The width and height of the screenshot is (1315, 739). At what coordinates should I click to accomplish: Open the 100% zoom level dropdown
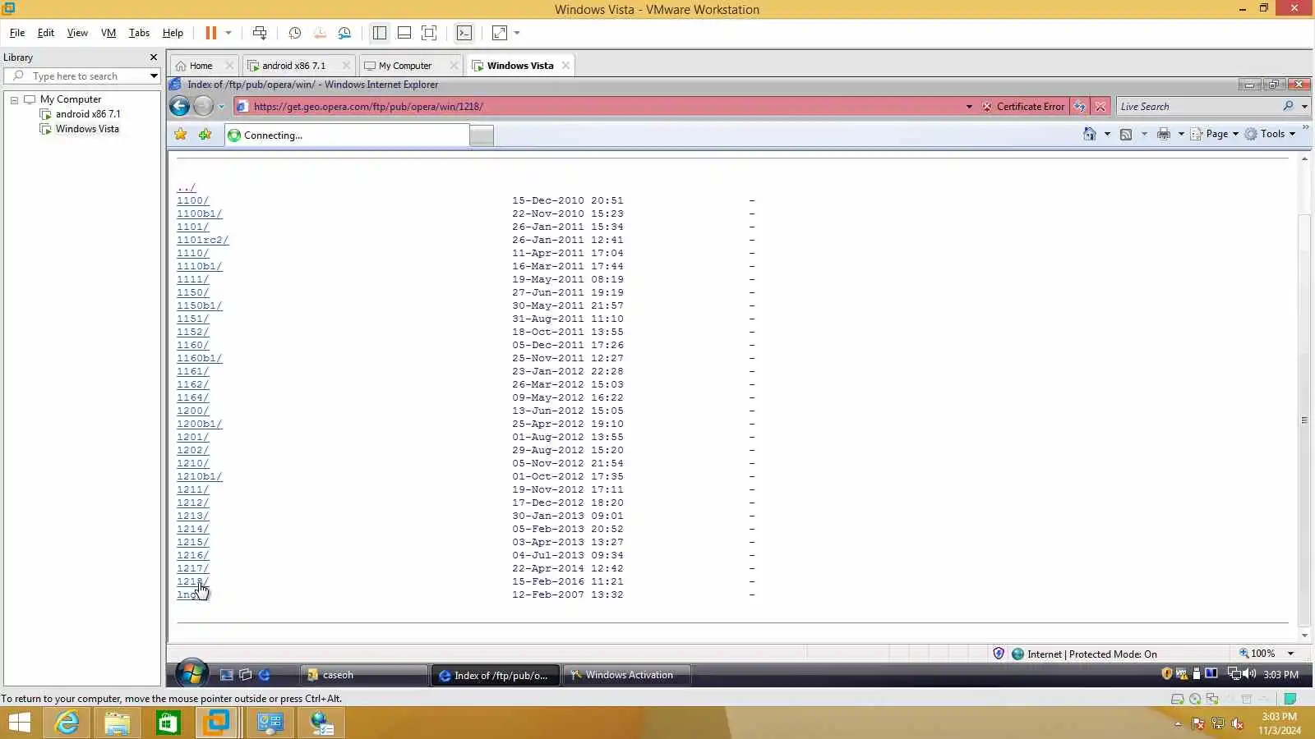1290,654
